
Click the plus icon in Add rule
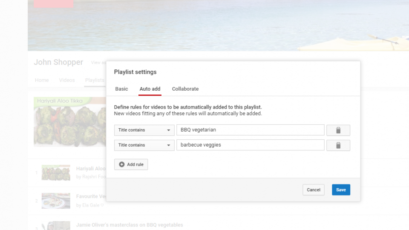tap(121, 164)
